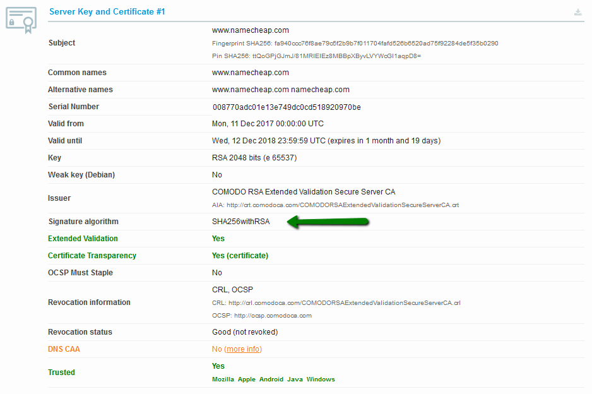The width and height of the screenshot is (592, 394).
Task: Click the green 'Extended Validation' label
Action: point(83,239)
